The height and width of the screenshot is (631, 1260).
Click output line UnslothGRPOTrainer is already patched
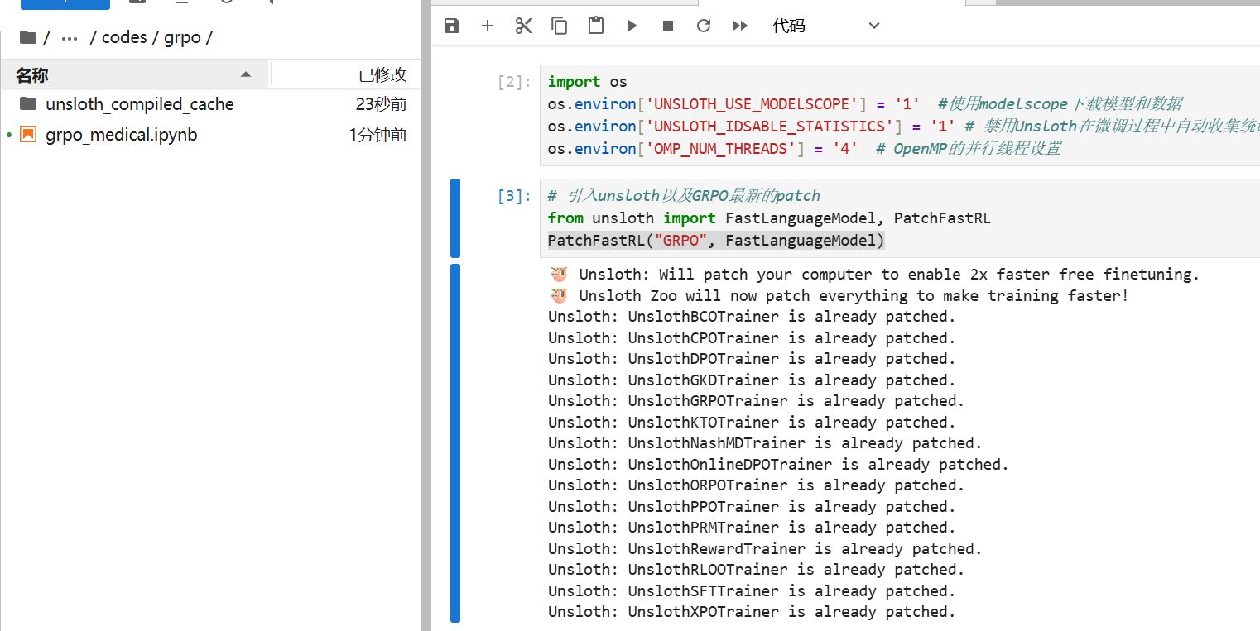757,401
